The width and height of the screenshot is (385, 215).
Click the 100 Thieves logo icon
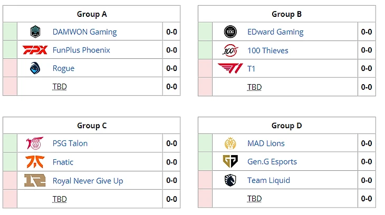[230, 50]
